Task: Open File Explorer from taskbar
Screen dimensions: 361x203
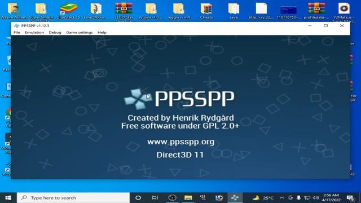Action: pyautogui.click(x=188, y=198)
